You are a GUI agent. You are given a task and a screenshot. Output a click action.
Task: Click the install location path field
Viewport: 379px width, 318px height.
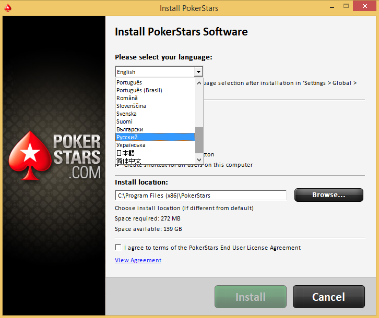[x=200, y=195]
